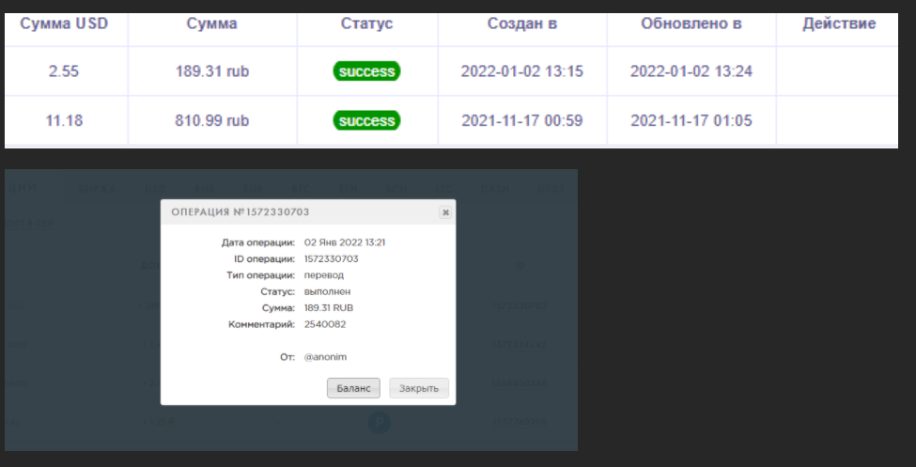The height and width of the screenshot is (467, 916).
Task: Click the operation type value перевод
Action: pos(323,275)
